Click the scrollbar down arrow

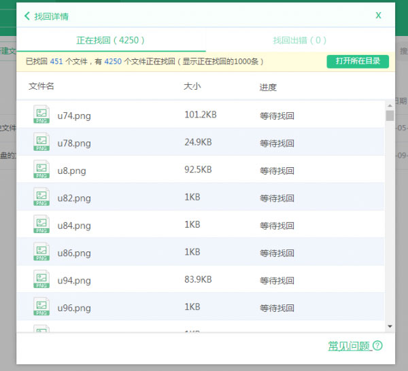(x=390, y=328)
